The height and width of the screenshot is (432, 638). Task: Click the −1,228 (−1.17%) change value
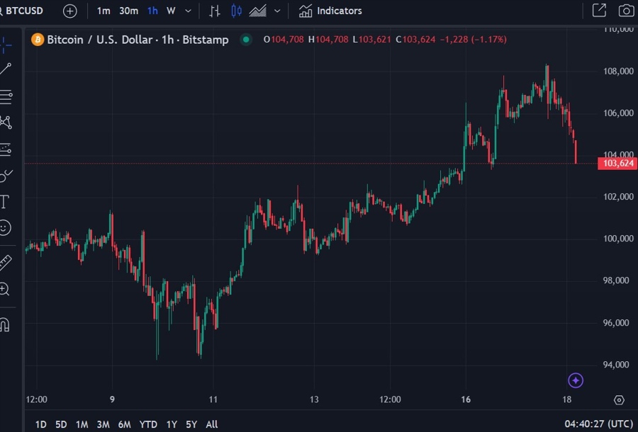[x=474, y=40]
